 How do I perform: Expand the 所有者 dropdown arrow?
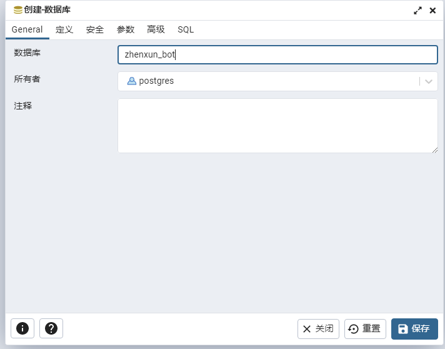(x=429, y=81)
